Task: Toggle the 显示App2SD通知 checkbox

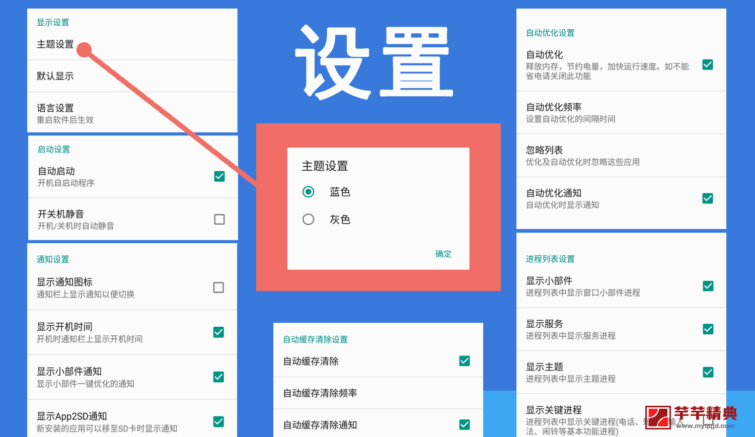Action: click(218, 422)
